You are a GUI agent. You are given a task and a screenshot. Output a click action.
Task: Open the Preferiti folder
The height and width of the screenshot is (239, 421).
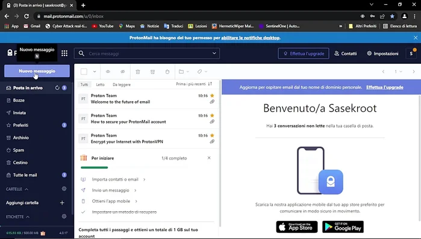(20, 125)
